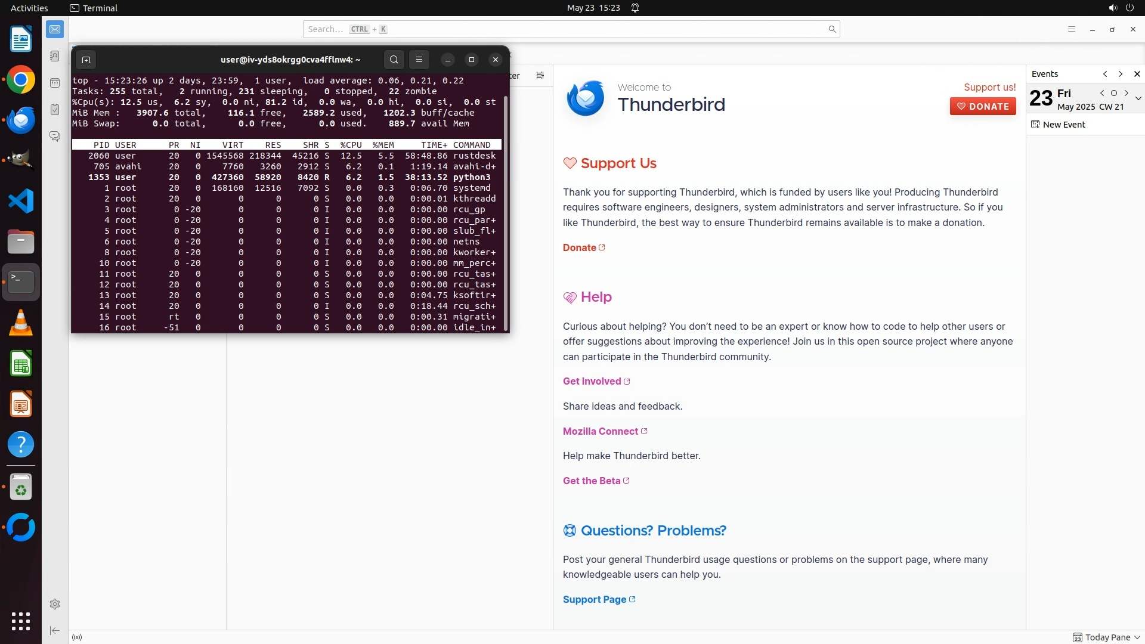This screenshot has width=1145, height=644.
Task: Collapse the spaces toolbar
Action: coord(55,630)
